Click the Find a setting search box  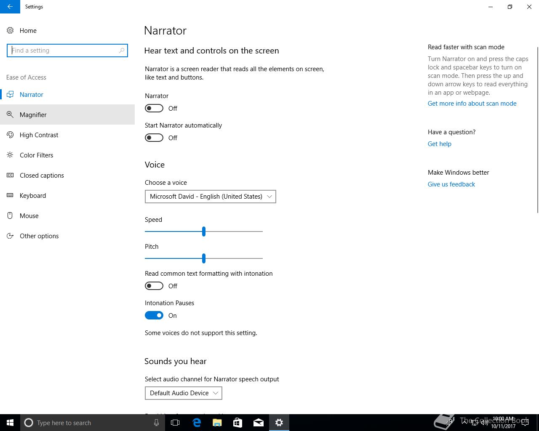click(67, 51)
